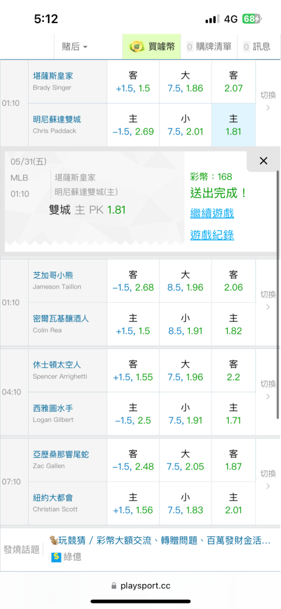Pick Royals game over 7.5, 1.86
This screenshot has width=281, height=609.
[x=186, y=82]
